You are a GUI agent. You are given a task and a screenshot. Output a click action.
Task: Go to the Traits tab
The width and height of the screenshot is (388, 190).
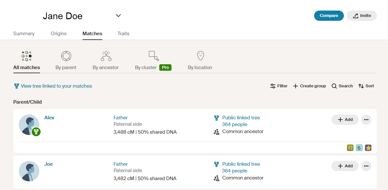click(123, 34)
